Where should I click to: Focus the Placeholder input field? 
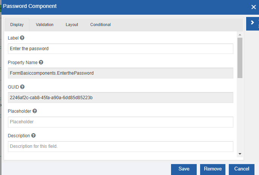[120, 122]
